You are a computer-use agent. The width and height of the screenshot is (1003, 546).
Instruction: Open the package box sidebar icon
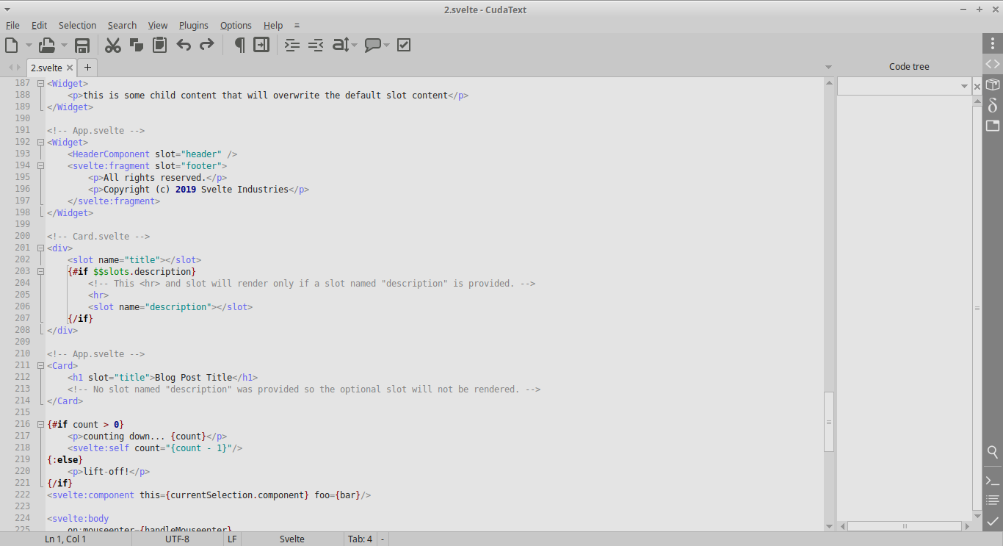pyautogui.click(x=993, y=85)
